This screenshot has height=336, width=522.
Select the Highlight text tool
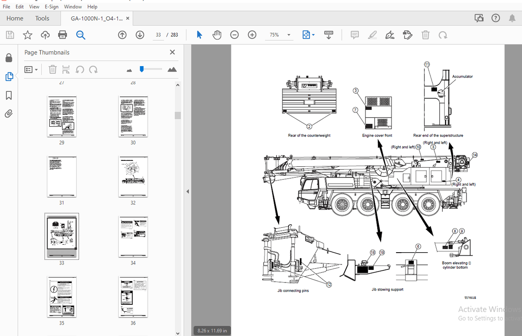point(372,35)
